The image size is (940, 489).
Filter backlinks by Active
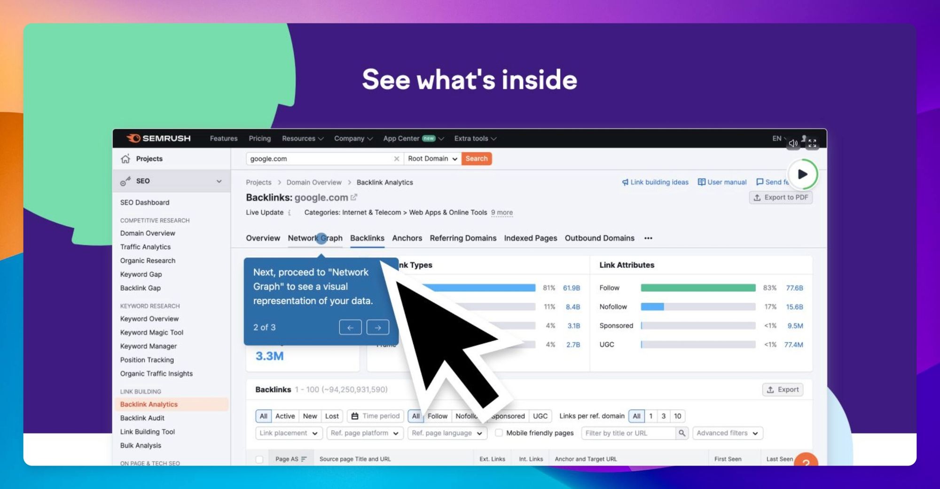pos(285,416)
